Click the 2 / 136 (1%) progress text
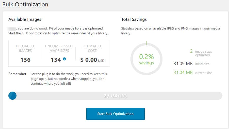 (115, 96)
